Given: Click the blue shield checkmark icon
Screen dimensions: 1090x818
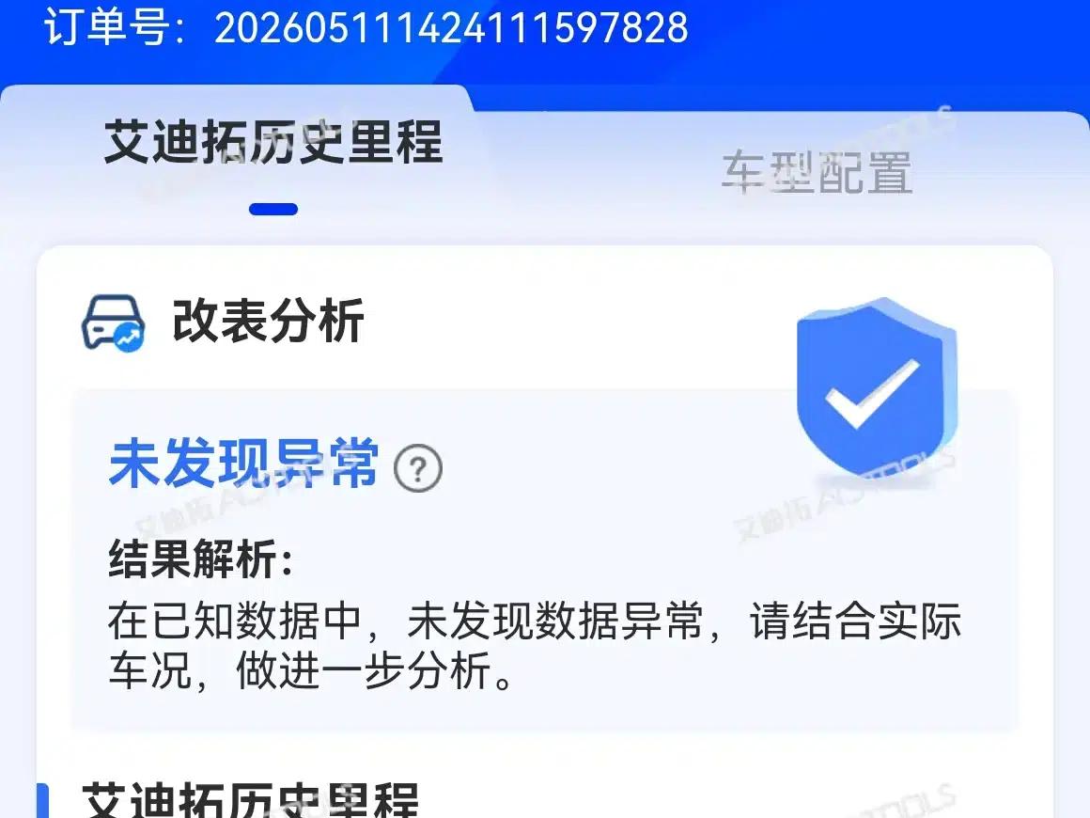Looking at the screenshot, I should point(877,388).
